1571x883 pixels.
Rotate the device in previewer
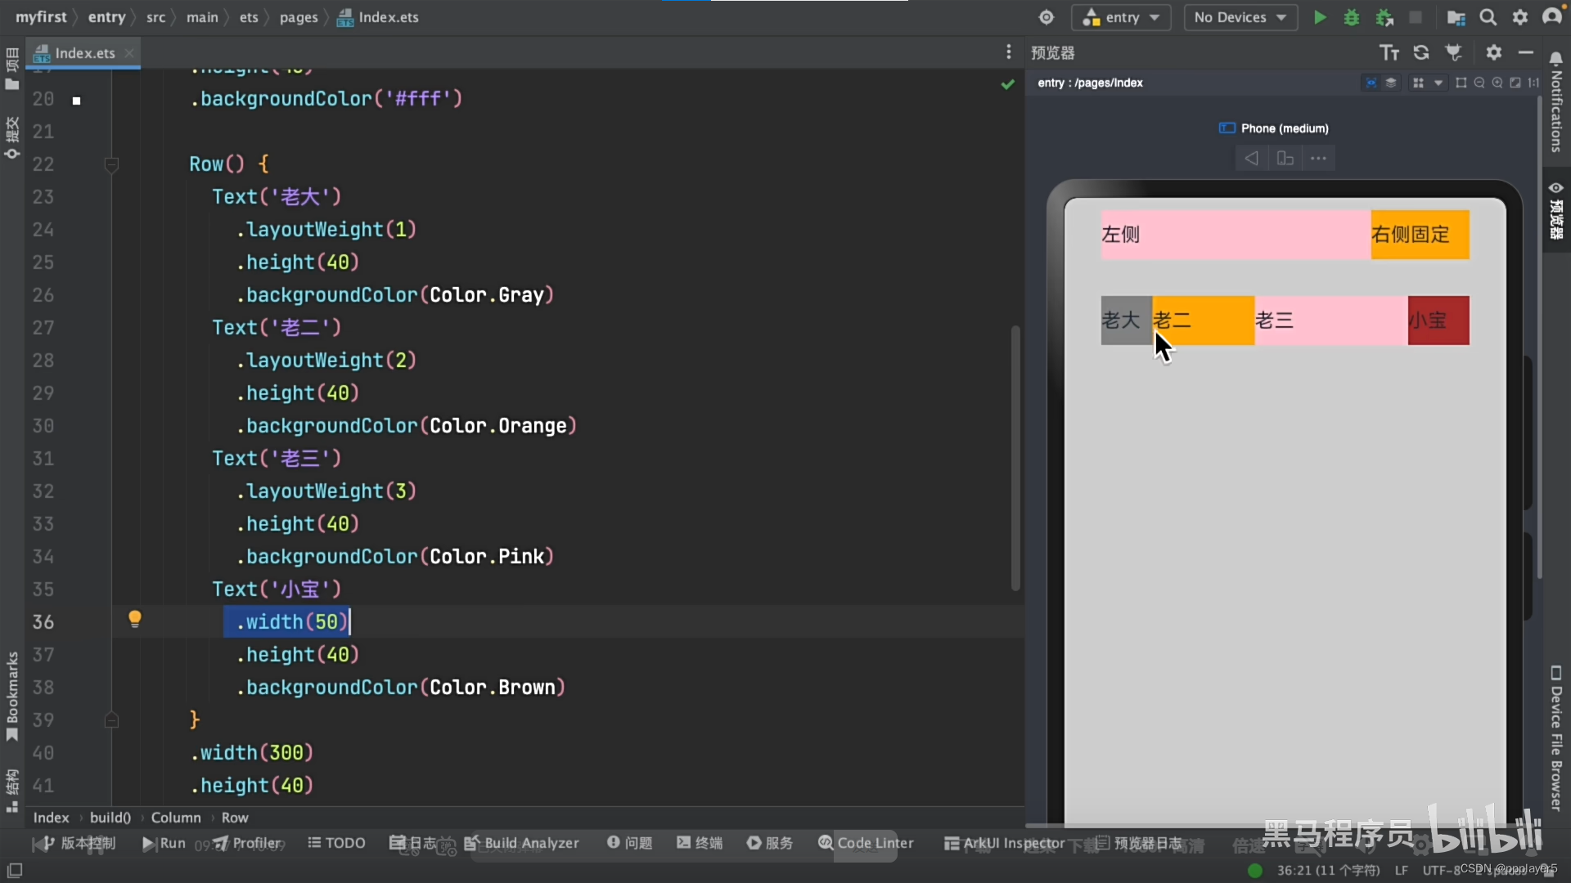click(x=1285, y=159)
